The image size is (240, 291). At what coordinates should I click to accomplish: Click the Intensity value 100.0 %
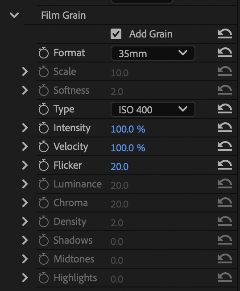pos(128,129)
